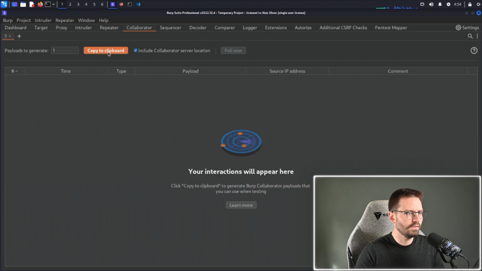
Task: Switch to the Sequencer tab
Action: tap(170, 28)
